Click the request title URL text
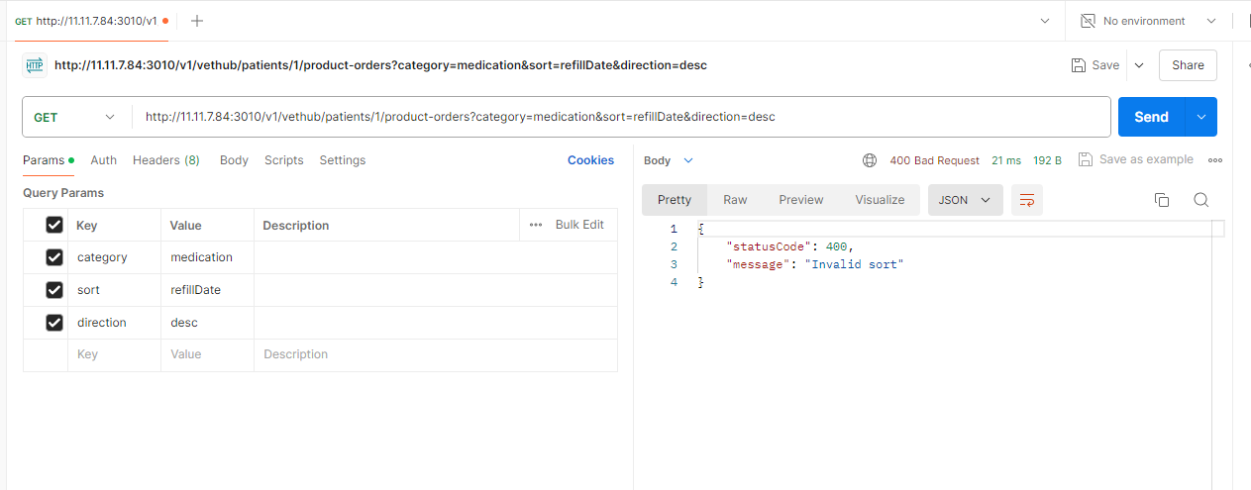This screenshot has height=490, width=1251. (380, 65)
